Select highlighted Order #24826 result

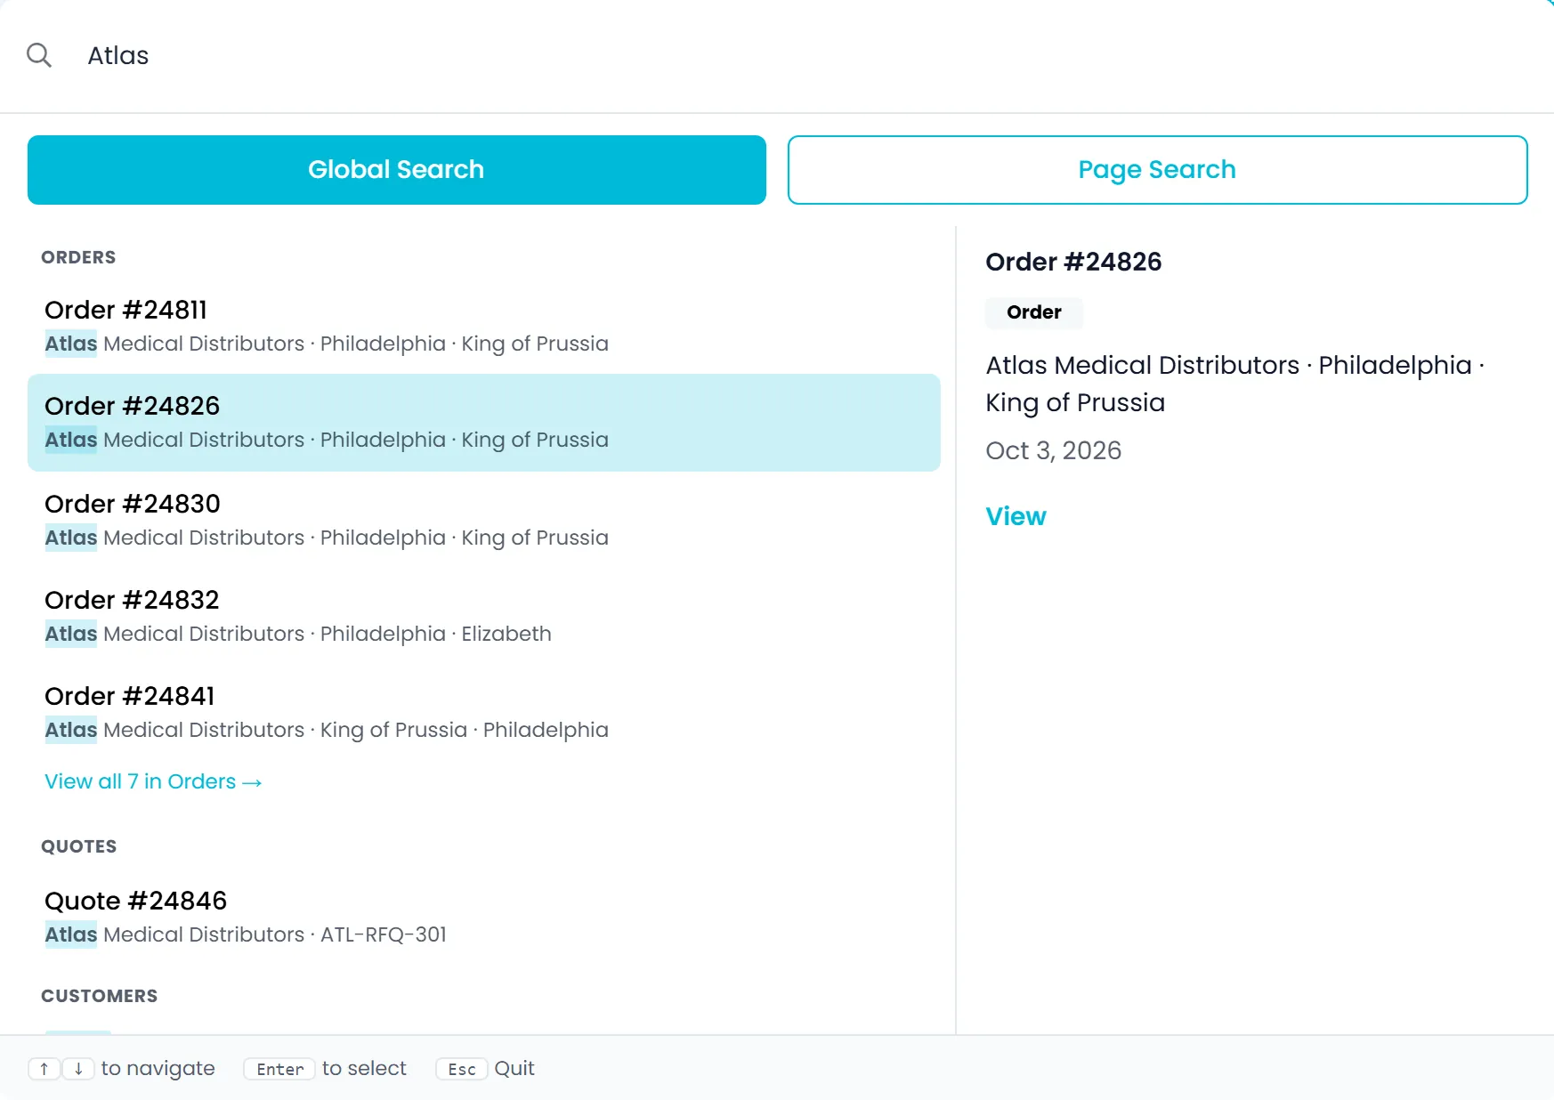483,423
